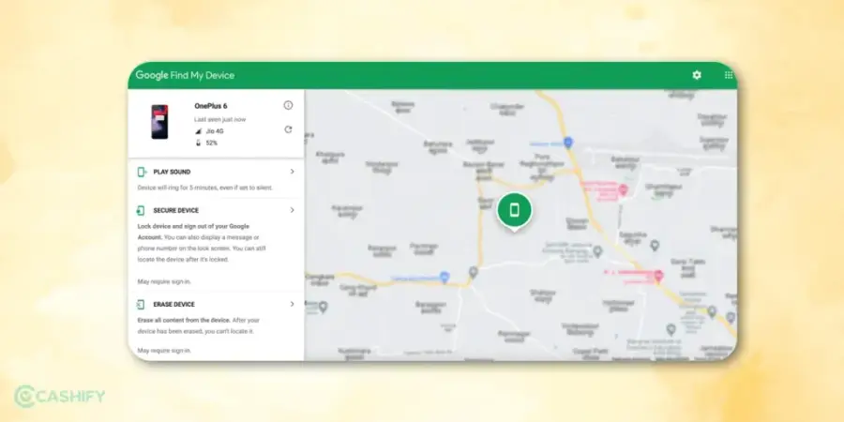
Task: Refresh the device location
Action: point(288,129)
